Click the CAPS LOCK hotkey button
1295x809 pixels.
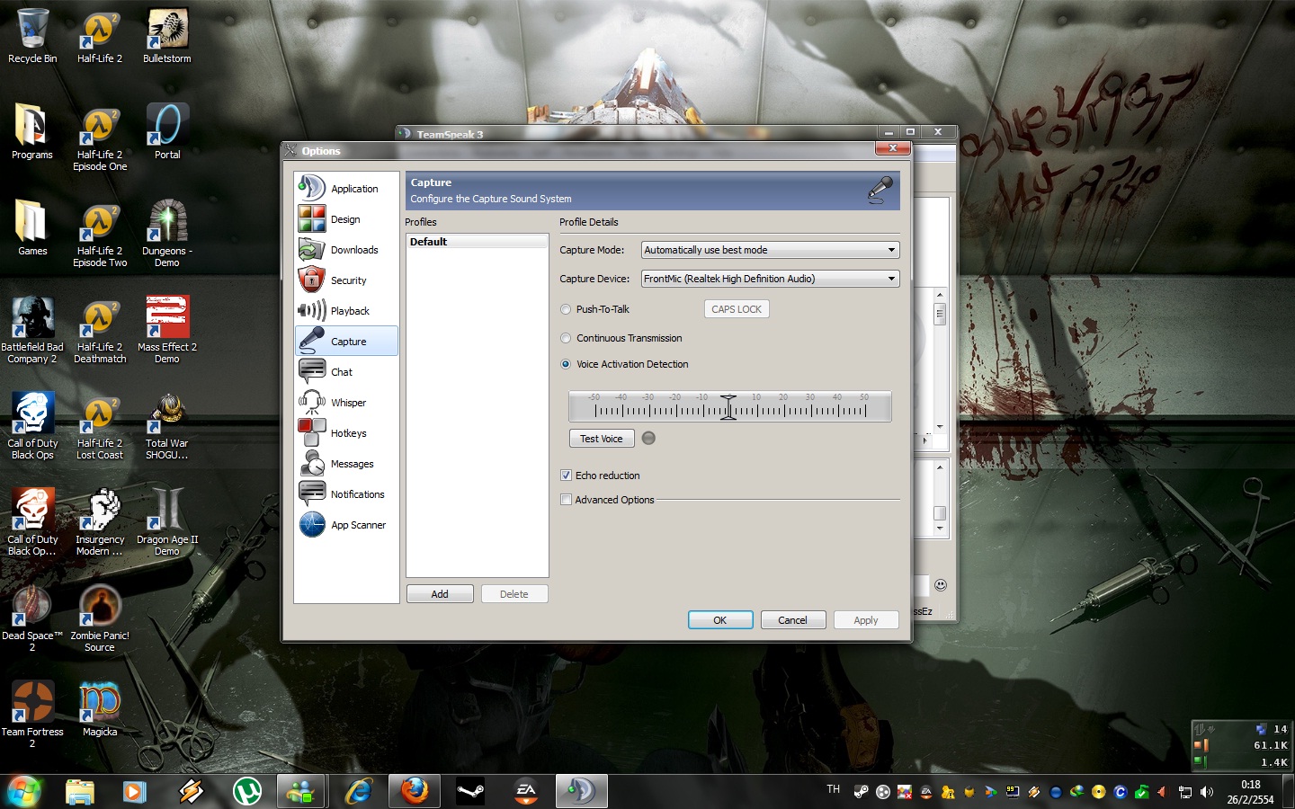[737, 309]
